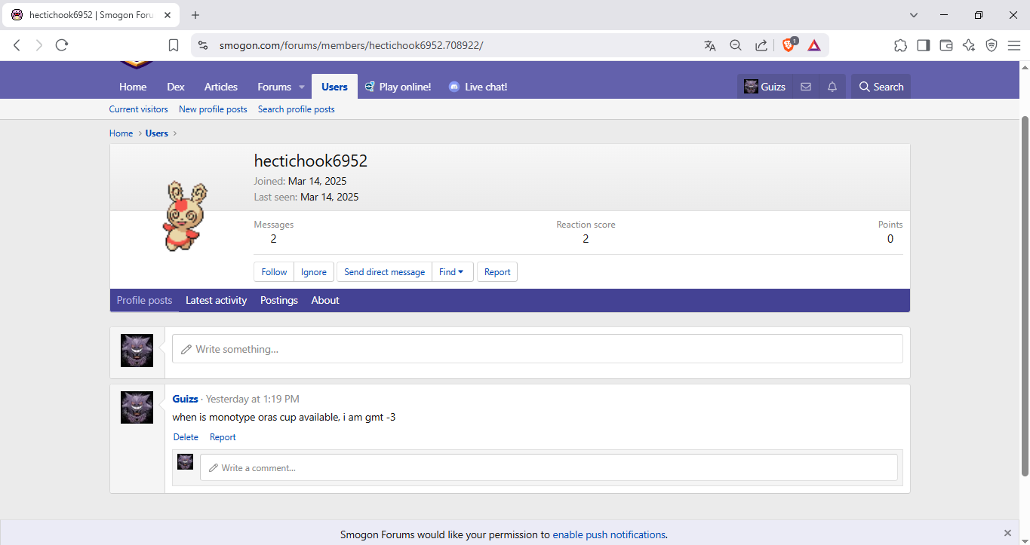Open Forums navigation item
The image size is (1030, 545).
coord(275,87)
